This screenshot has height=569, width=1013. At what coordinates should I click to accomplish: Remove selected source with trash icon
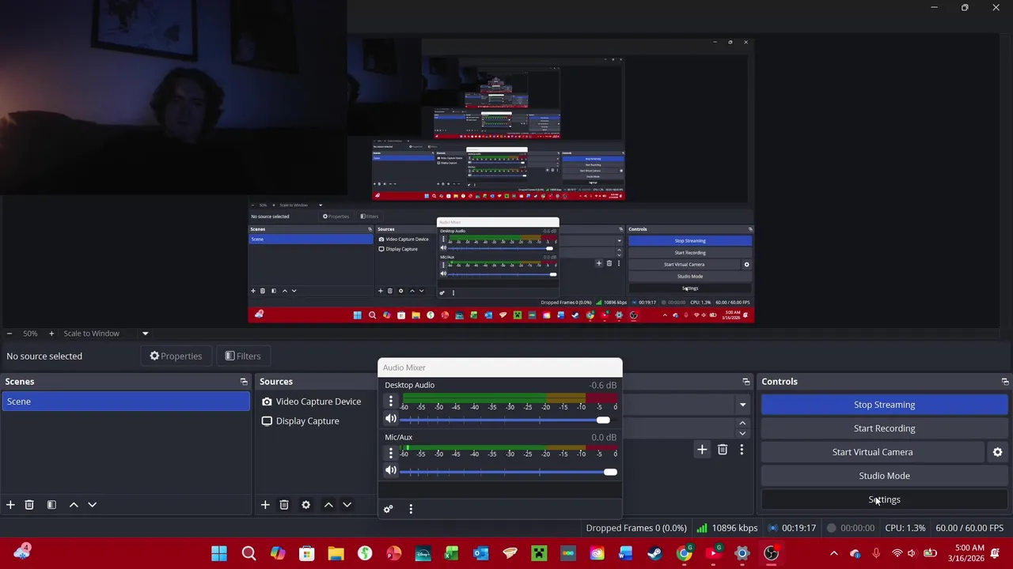284,504
